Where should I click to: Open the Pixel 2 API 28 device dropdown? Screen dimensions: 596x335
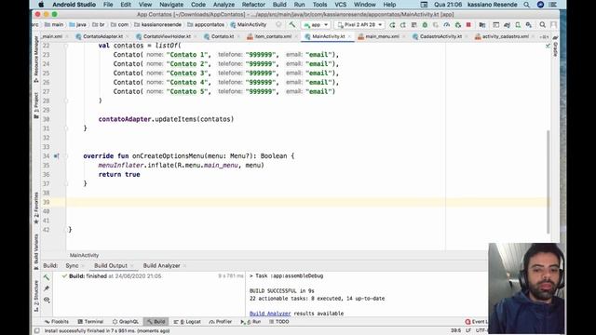(359, 25)
